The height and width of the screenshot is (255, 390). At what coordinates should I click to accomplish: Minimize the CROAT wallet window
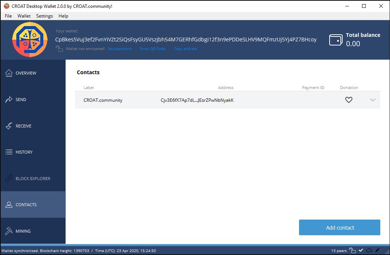tap(347, 6)
